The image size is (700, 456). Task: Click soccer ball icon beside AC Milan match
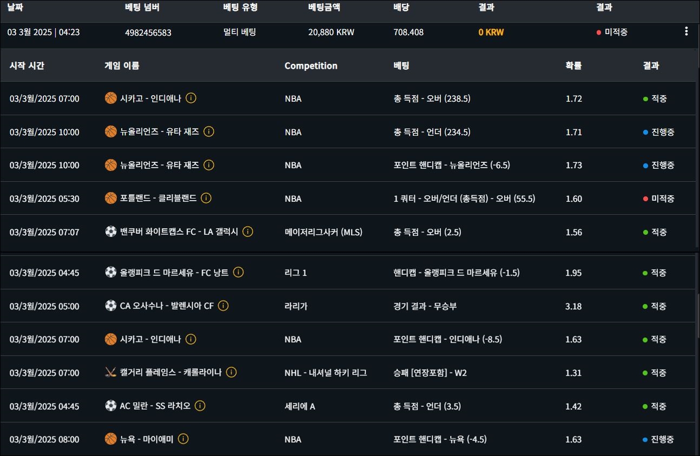coord(110,406)
